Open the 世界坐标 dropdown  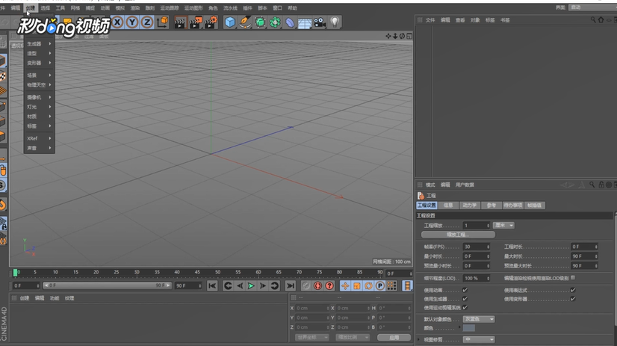(311, 337)
